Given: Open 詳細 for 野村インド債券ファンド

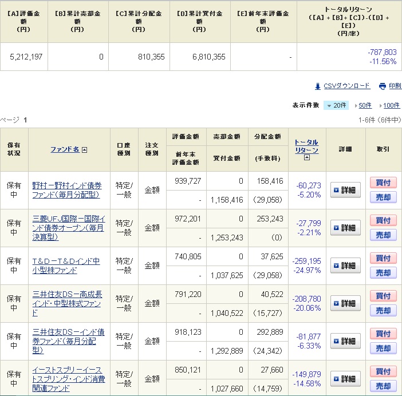Looking at the screenshot, I should click(x=345, y=190).
